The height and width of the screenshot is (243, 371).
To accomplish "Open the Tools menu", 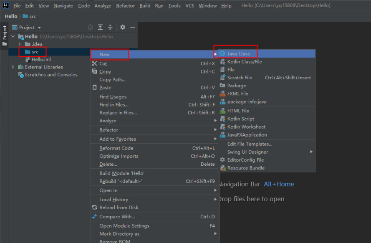I will pyautogui.click(x=174, y=6).
